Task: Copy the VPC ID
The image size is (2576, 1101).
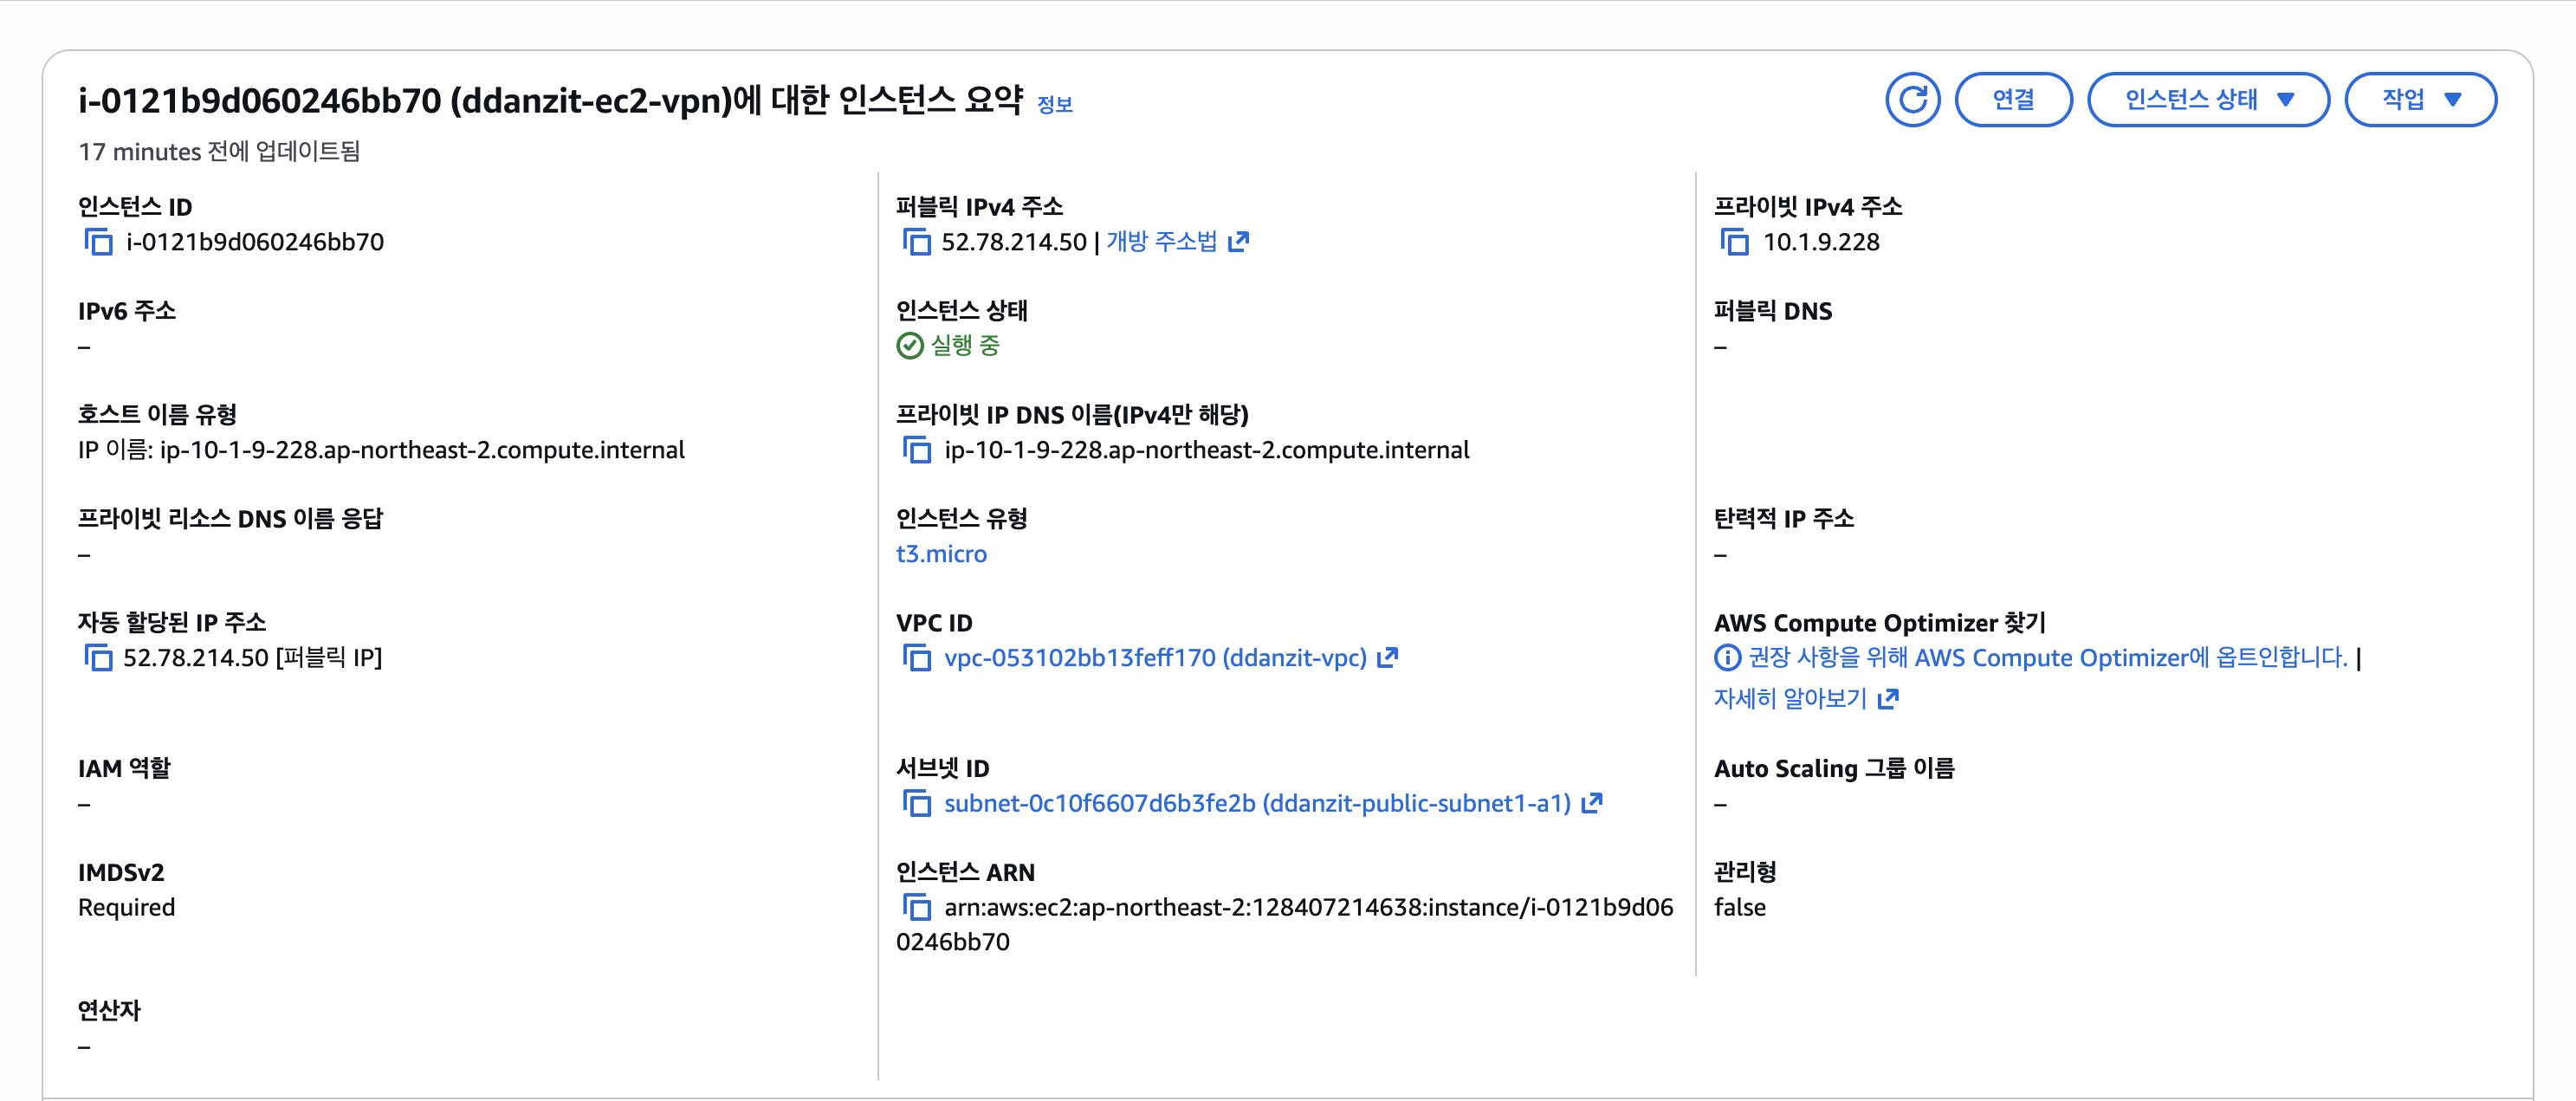Action: point(917,657)
